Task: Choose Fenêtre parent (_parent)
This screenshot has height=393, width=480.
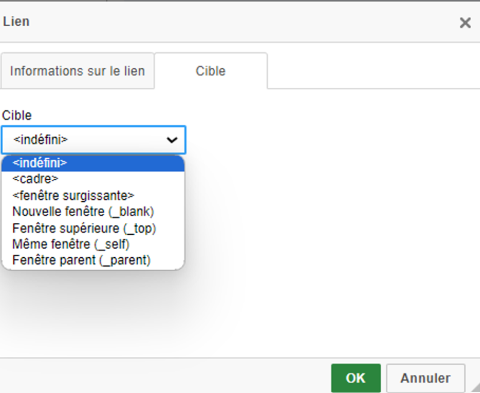Action: (x=82, y=260)
